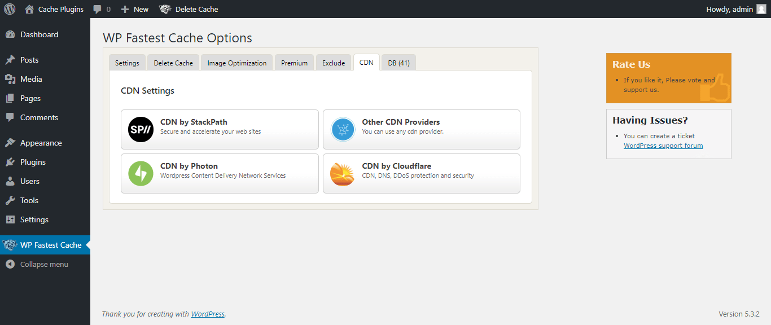Click the Collapse menu label
This screenshot has height=325, width=771.
pyautogui.click(x=44, y=264)
